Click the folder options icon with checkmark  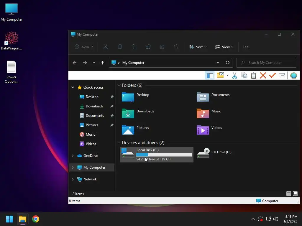[221, 75]
